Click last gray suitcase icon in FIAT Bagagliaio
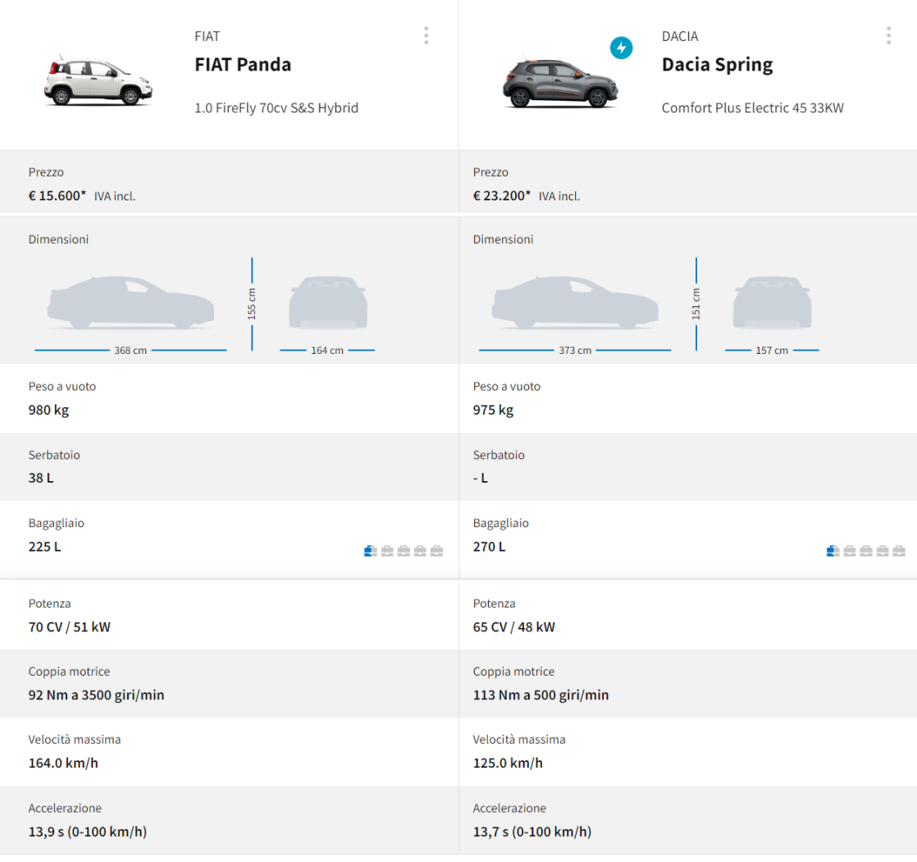The height and width of the screenshot is (862, 917). coord(436,551)
